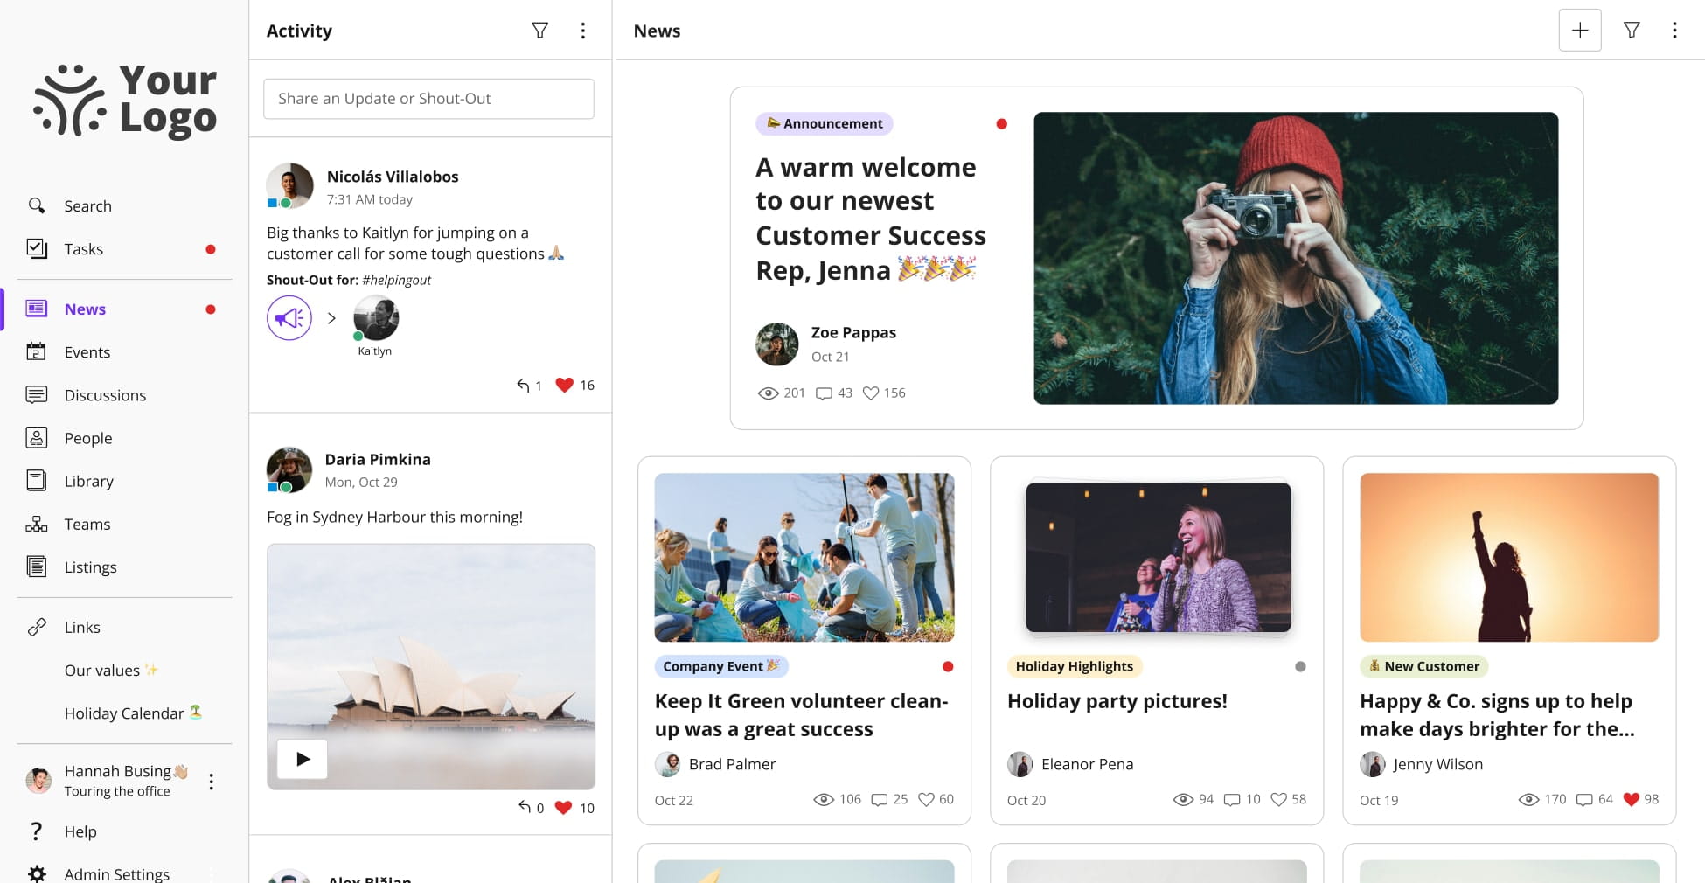1705x883 pixels.
Task: Like the Happy & Co. news card
Action: pos(1632,798)
